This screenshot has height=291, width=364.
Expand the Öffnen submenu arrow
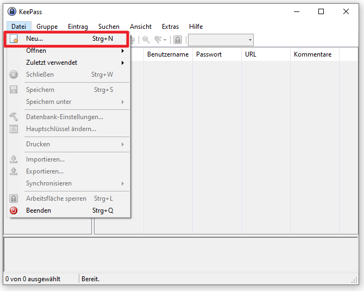tap(123, 51)
